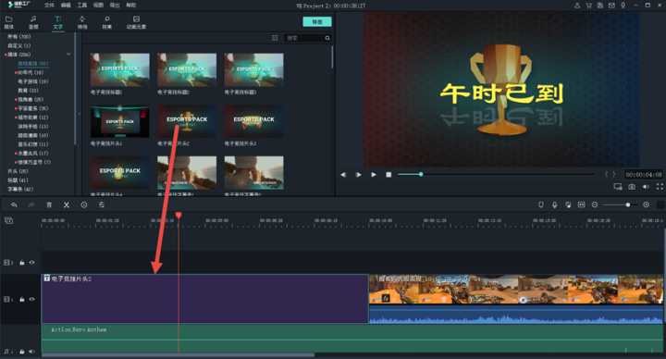
Task: Switch to the 效果 effects tab
Action: point(106,22)
